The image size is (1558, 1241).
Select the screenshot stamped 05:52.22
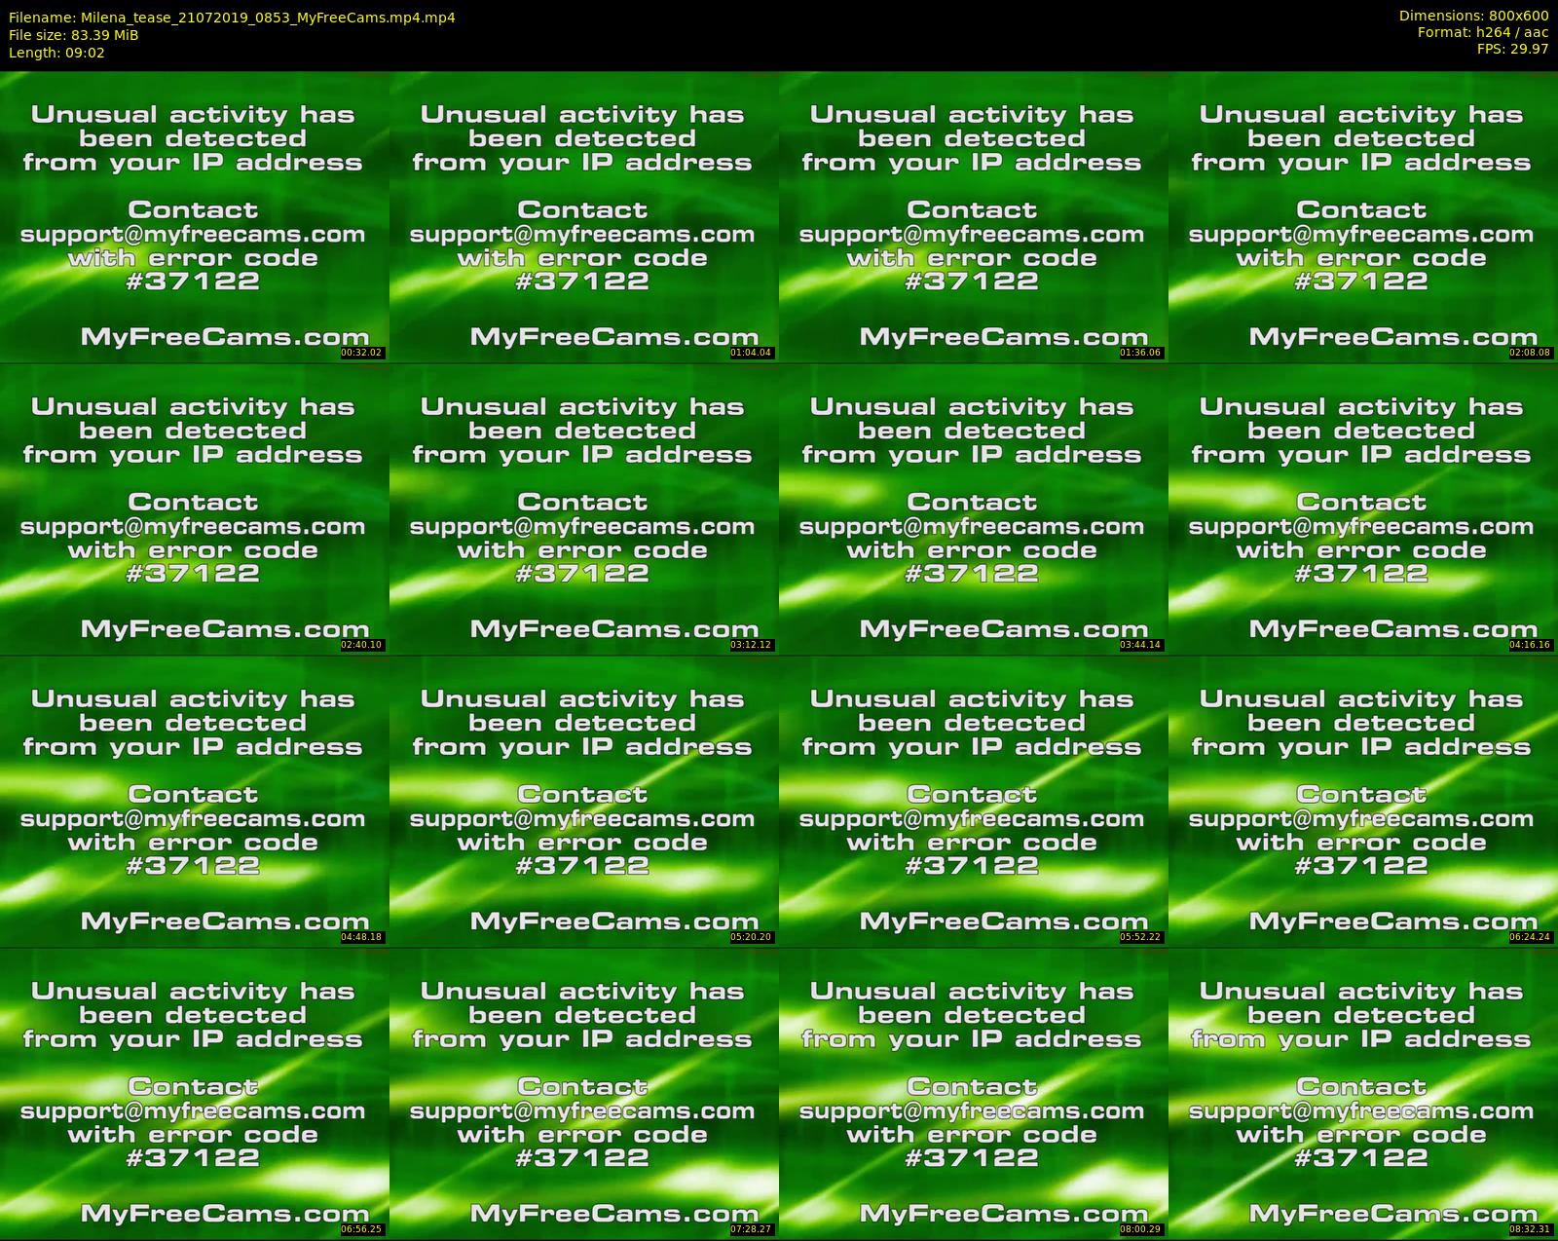[973, 801]
